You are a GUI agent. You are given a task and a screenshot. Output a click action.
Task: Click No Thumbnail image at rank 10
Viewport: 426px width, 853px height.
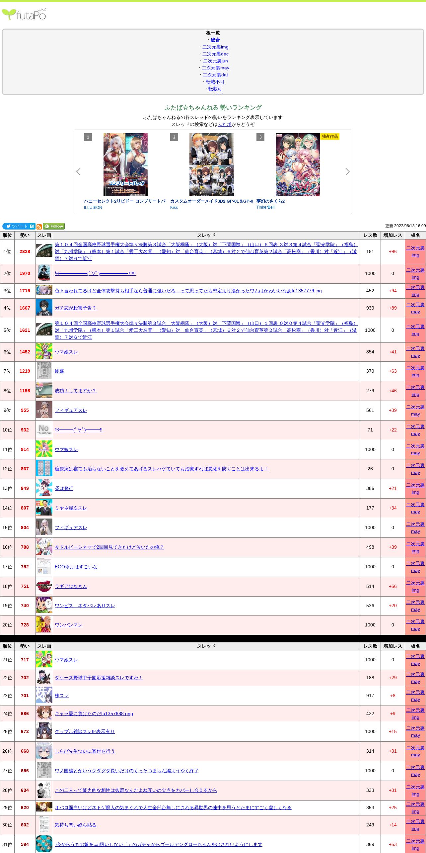point(44,429)
